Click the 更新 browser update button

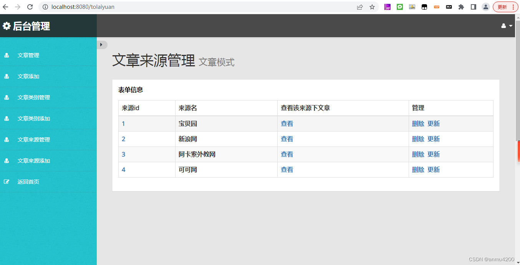(x=505, y=7)
